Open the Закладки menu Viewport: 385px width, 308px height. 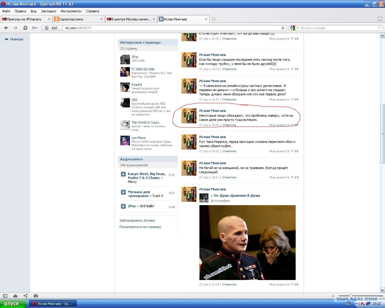48,11
